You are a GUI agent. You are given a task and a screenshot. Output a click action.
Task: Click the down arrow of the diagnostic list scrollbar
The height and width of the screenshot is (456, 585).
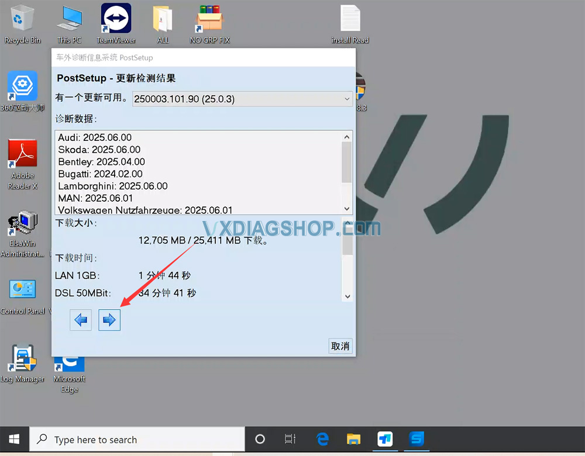coord(346,208)
